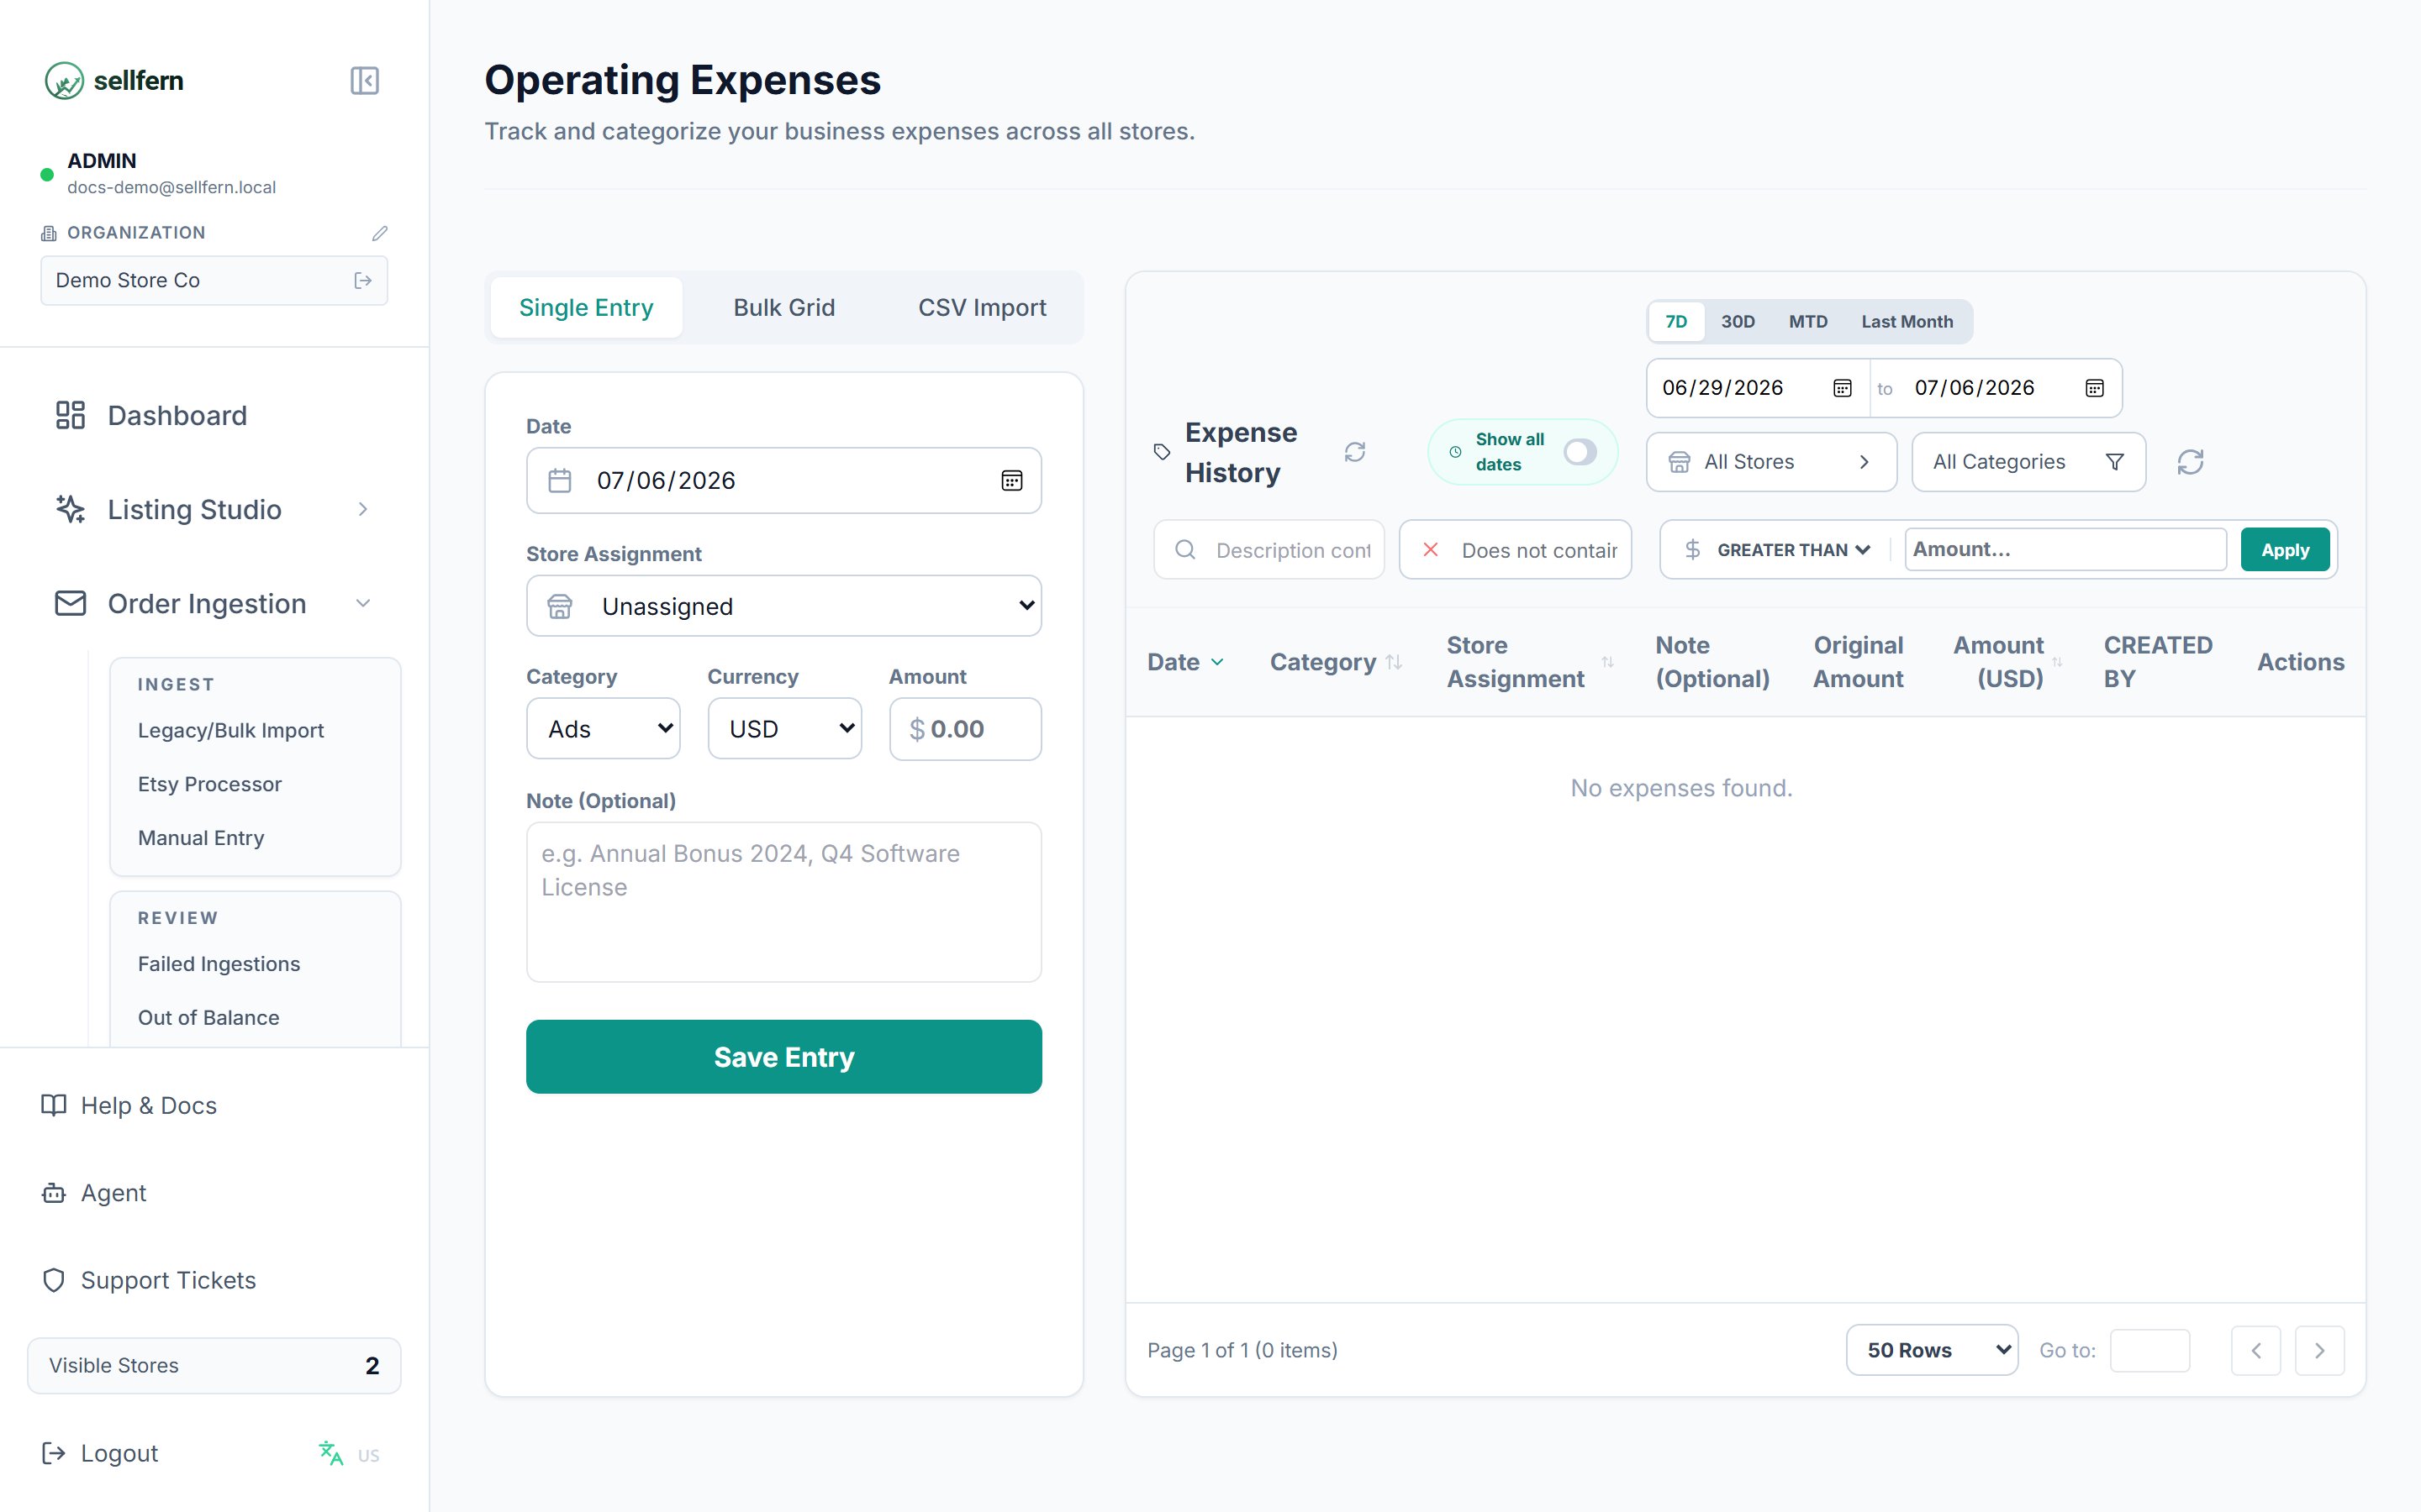This screenshot has height=1512, width=2421.
Task: Open the Date field calendar picker icon
Action: pos(1011,481)
